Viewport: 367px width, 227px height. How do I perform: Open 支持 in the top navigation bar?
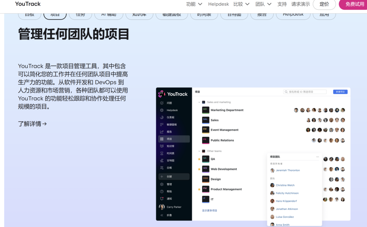click(282, 4)
